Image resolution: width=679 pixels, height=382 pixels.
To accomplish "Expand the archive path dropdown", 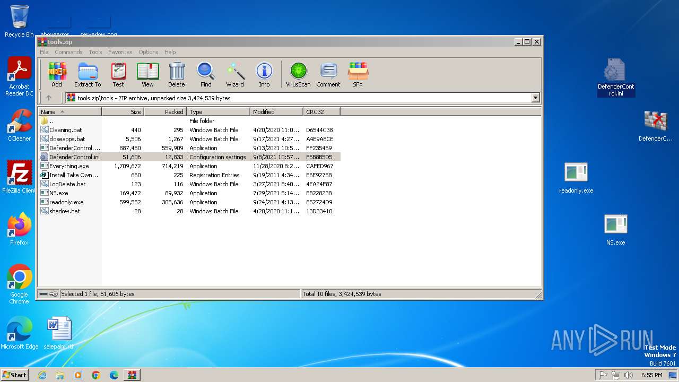I will point(535,98).
